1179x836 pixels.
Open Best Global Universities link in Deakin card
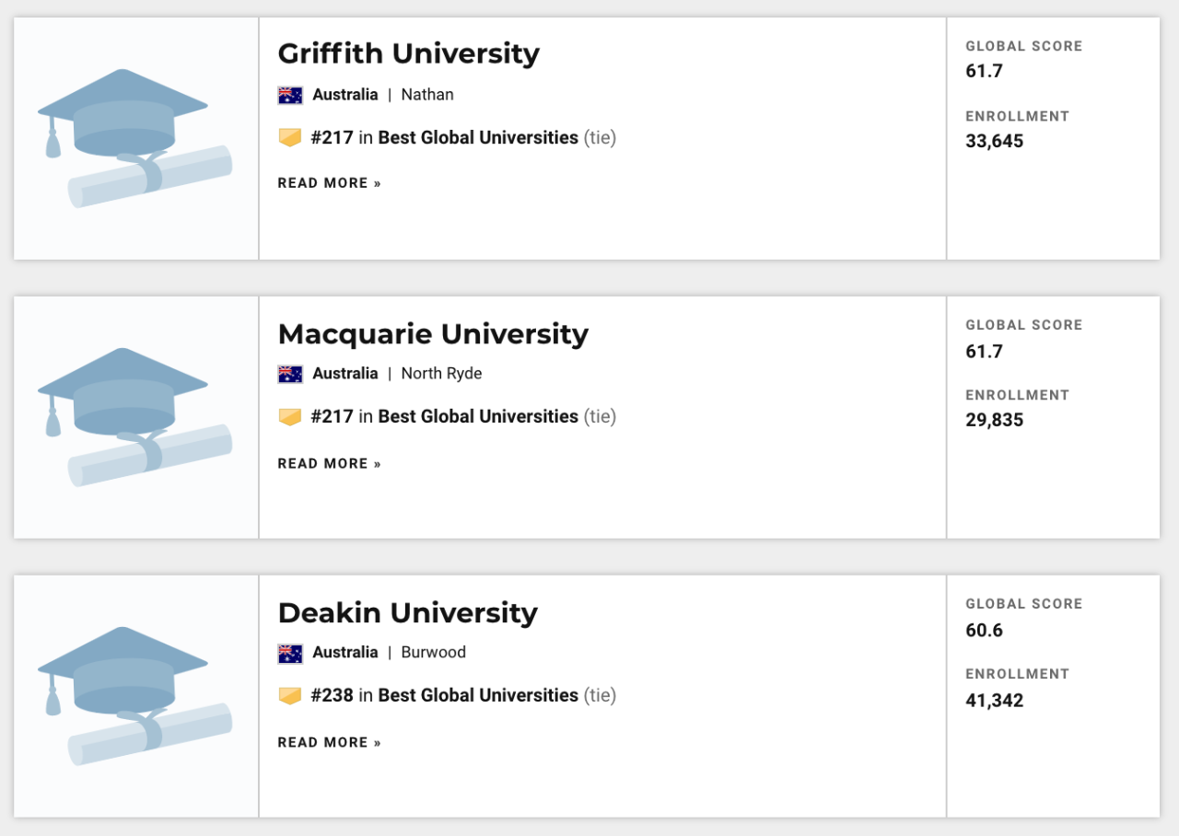point(478,696)
